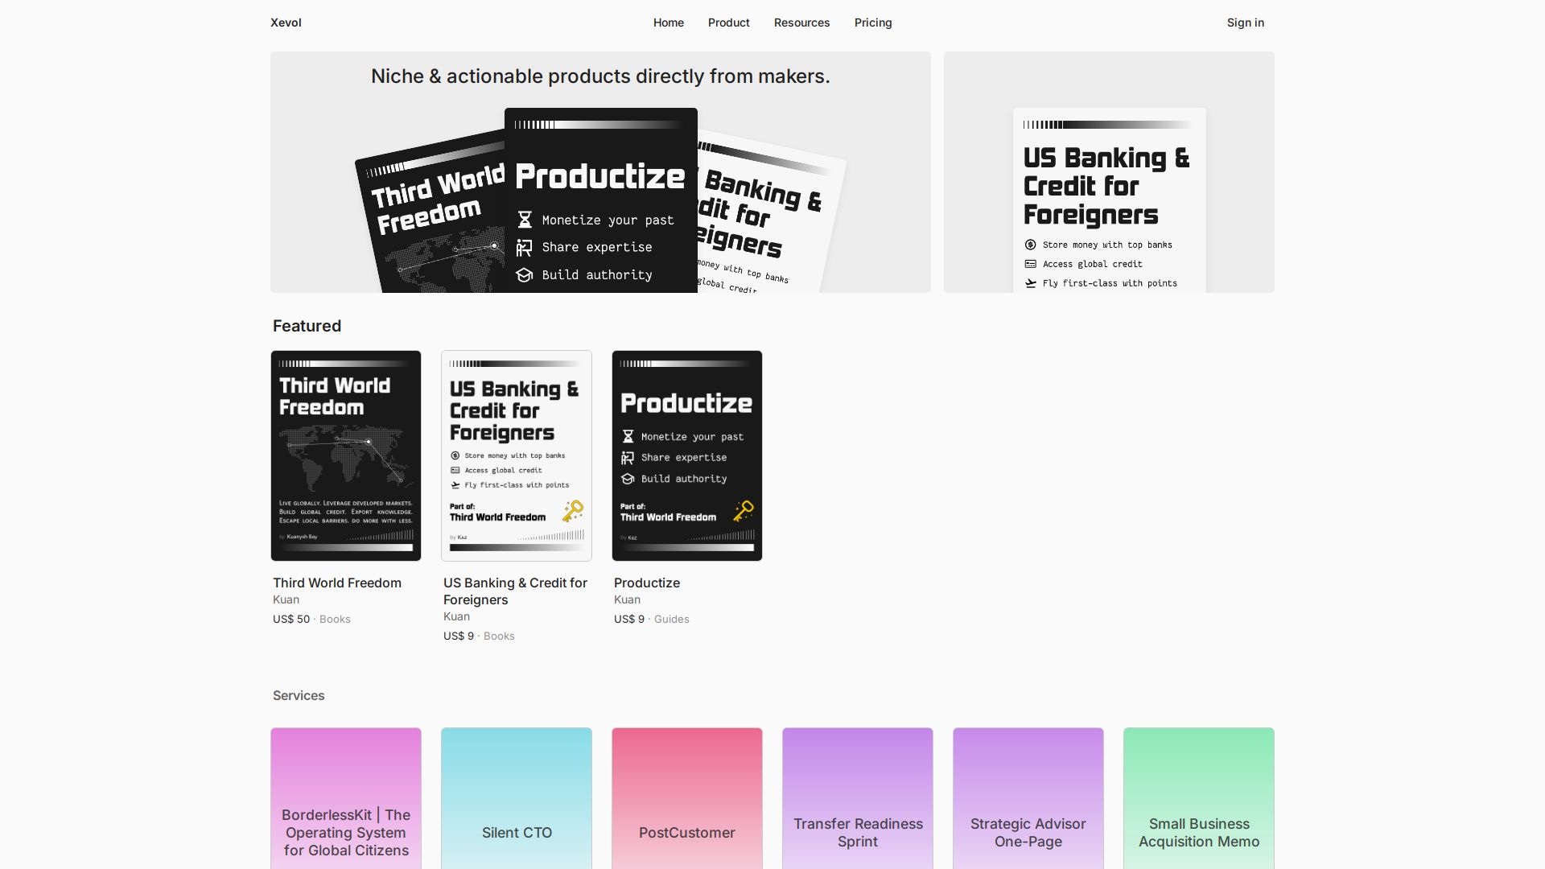Click the Sign in link
The image size is (1545, 869).
tap(1245, 23)
